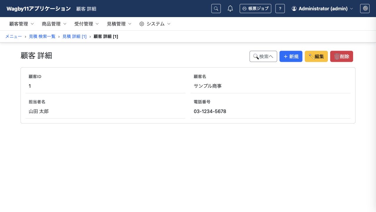Image resolution: width=376 pixels, height=212 pixels.
Task: Expand the システム menu
Action: click(x=155, y=24)
